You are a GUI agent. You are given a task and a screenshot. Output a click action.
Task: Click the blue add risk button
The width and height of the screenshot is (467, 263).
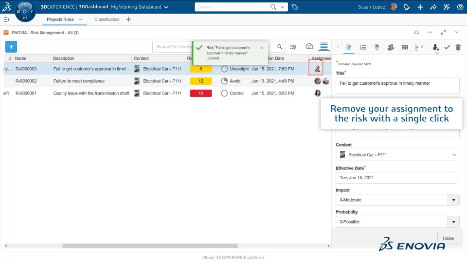pyautogui.click(x=11, y=47)
